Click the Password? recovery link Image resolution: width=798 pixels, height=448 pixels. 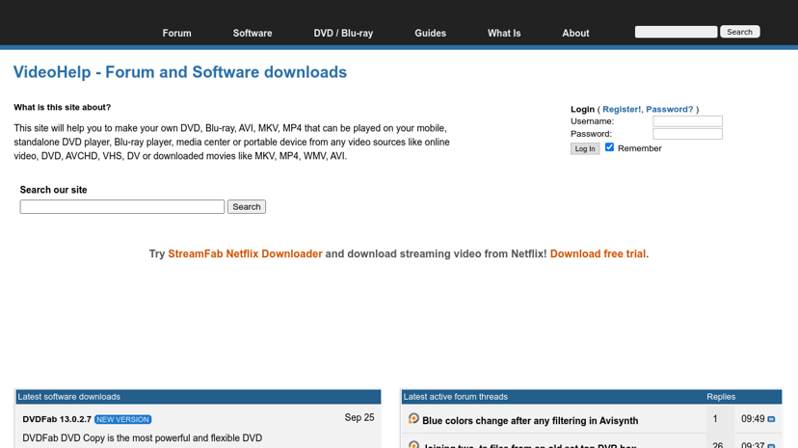tap(669, 109)
